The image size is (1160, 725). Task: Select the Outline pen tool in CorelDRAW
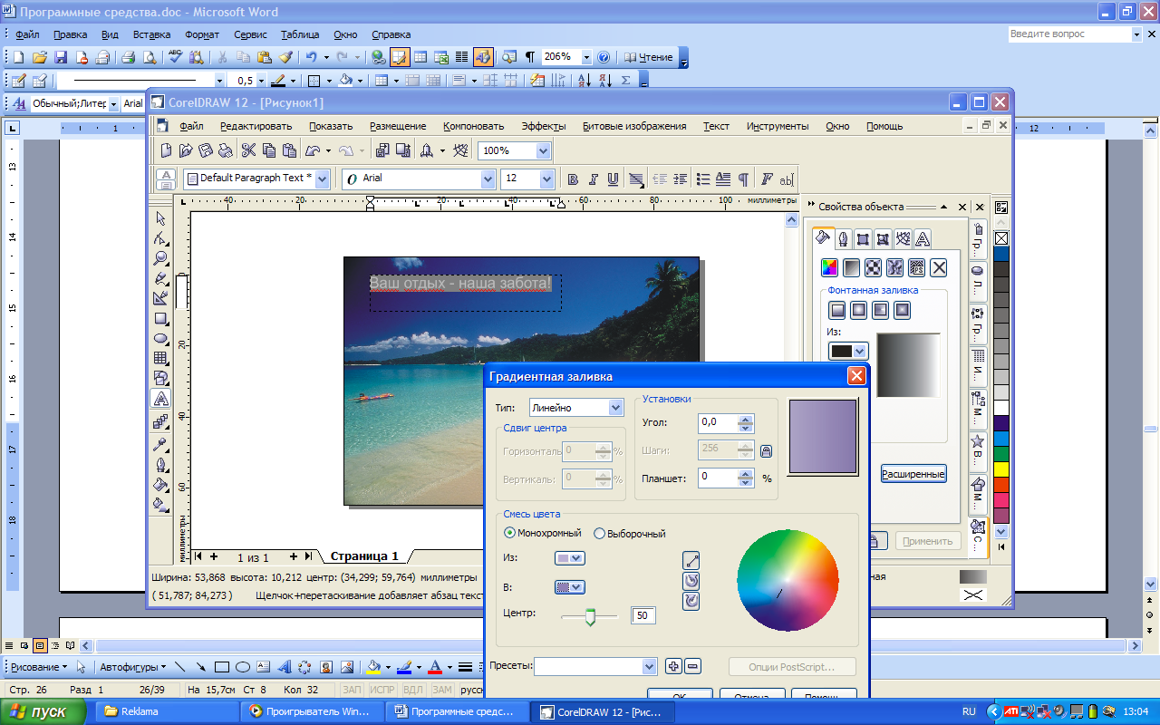tap(161, 465)
